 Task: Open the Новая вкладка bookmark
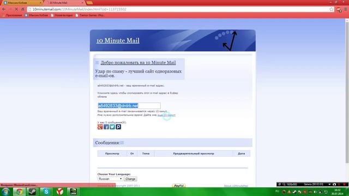click(x=62, y=15)
